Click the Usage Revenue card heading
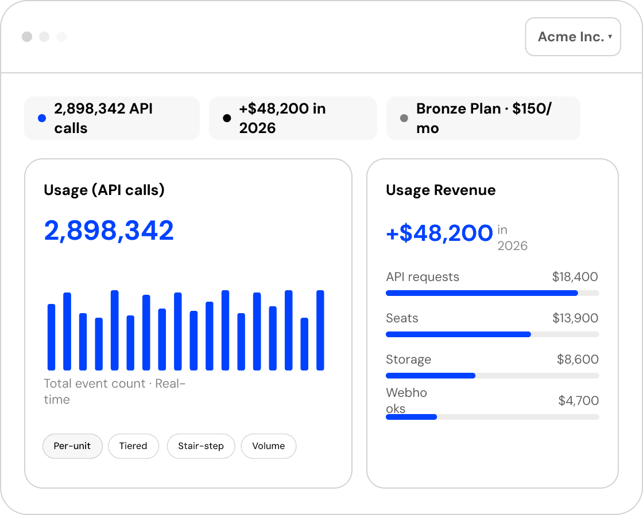Image resolution: width=643 pixels, height=515 pixels. pyautogui.click(x=441, y=190)
